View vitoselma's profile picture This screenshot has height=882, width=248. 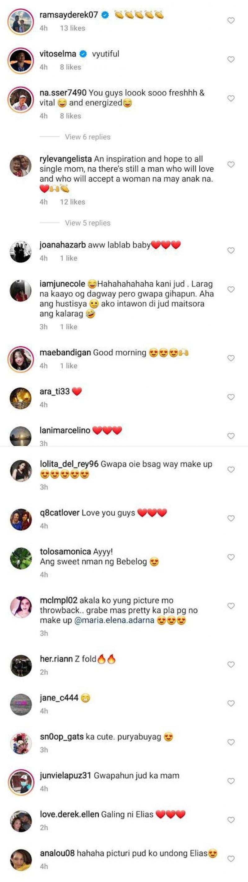(x=21, y=61)
